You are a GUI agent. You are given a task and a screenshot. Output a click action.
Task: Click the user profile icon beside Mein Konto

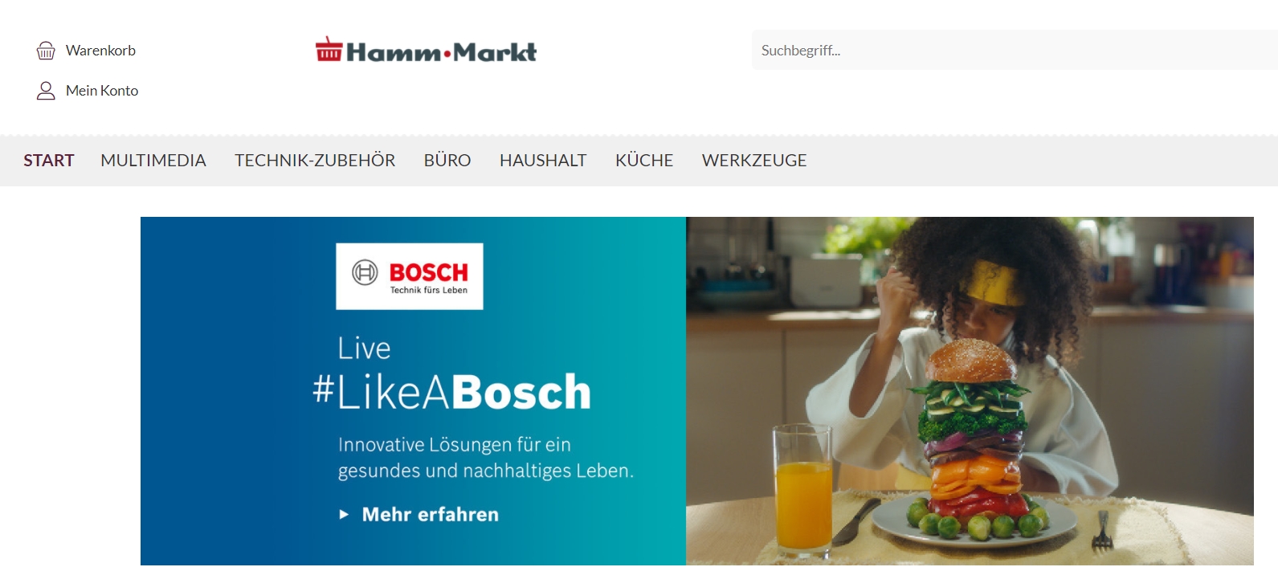(46, 91)
